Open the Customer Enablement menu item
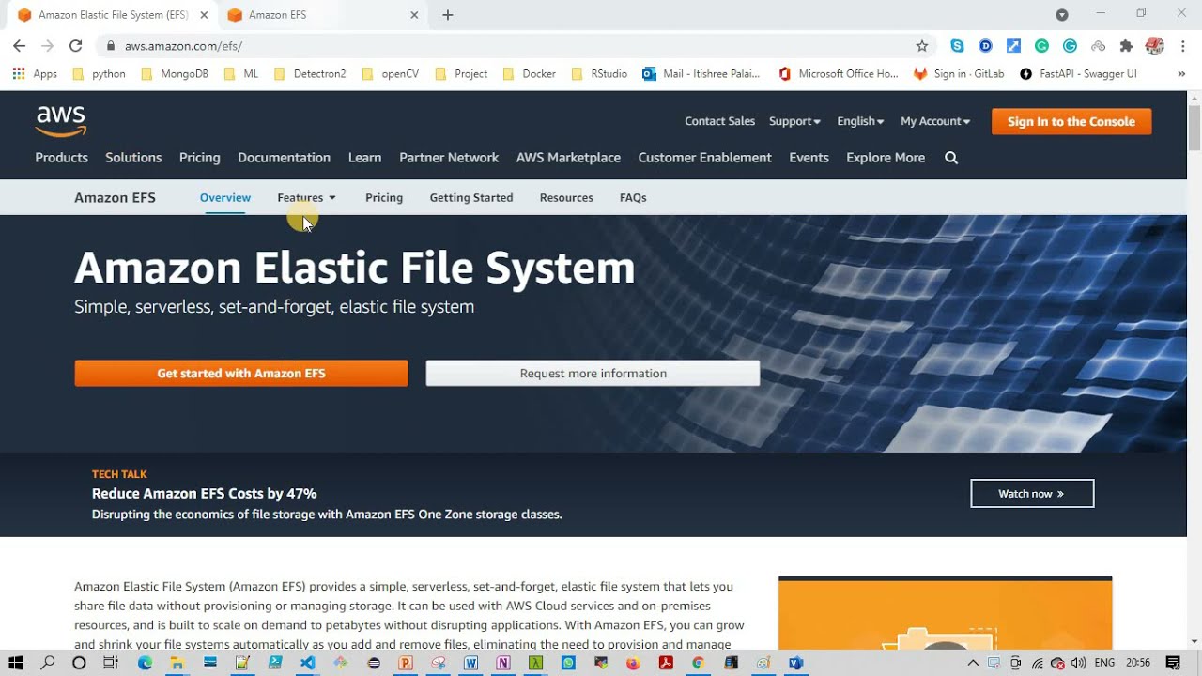The width and height of the screenshot is (1202, 676). 704,158
